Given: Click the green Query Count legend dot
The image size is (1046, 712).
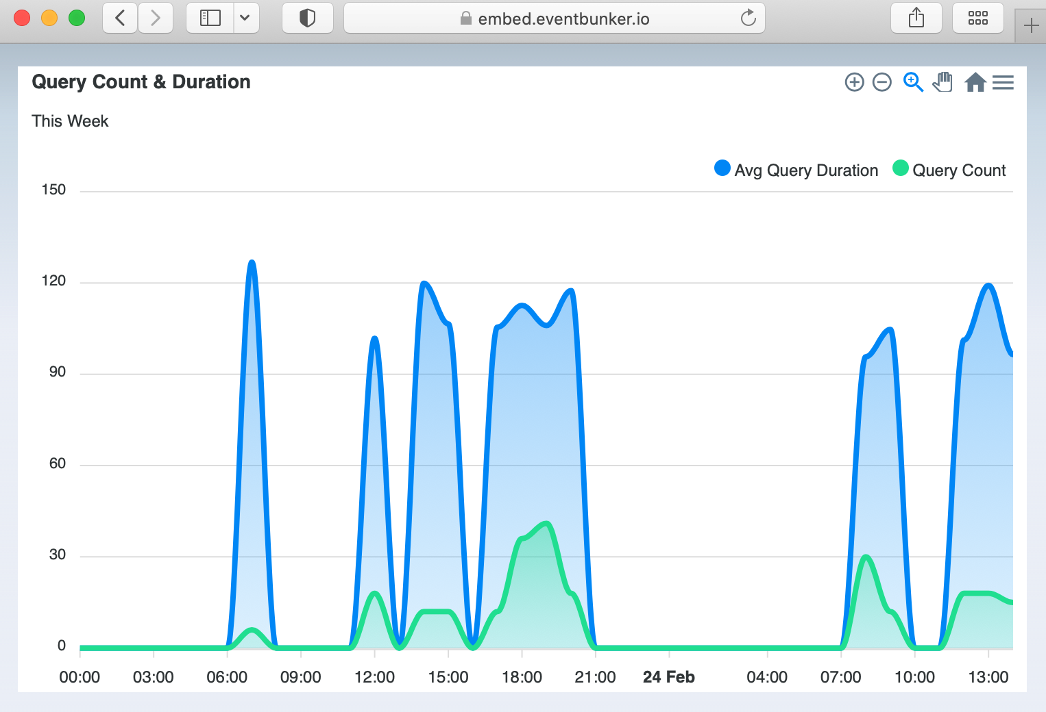Looking at the screenshot, I should pos(900,168).
